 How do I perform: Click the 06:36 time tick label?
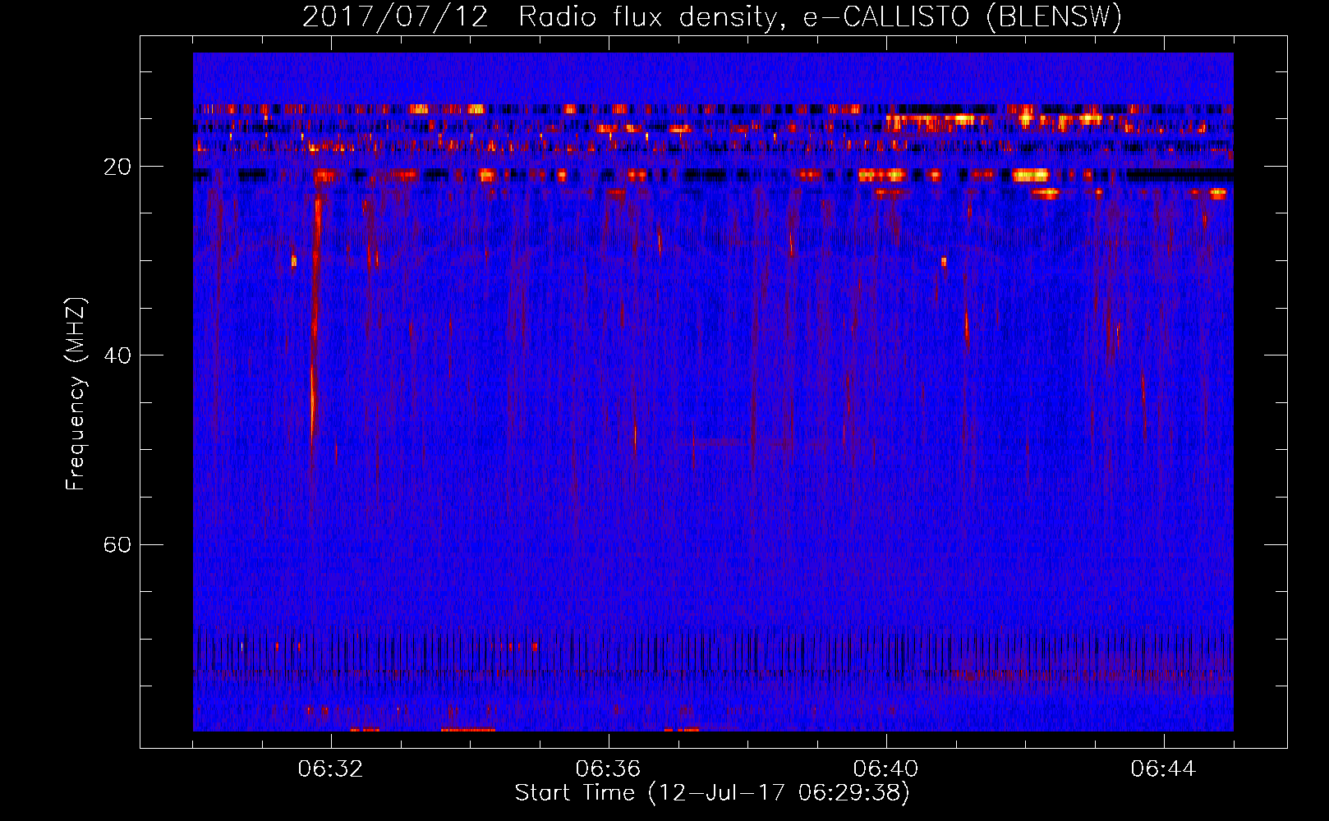coord(608,769)
